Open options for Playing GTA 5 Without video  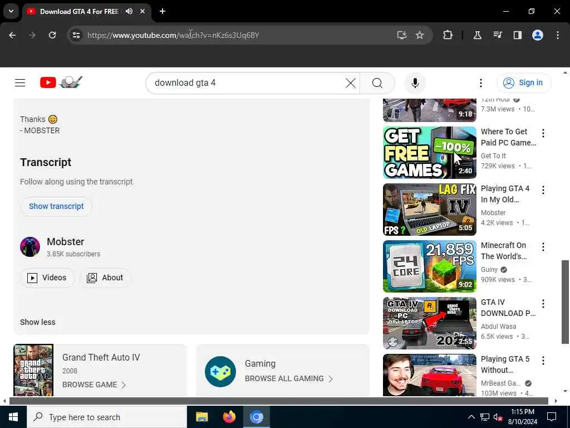pyautogui.click(x=543, y=361)
